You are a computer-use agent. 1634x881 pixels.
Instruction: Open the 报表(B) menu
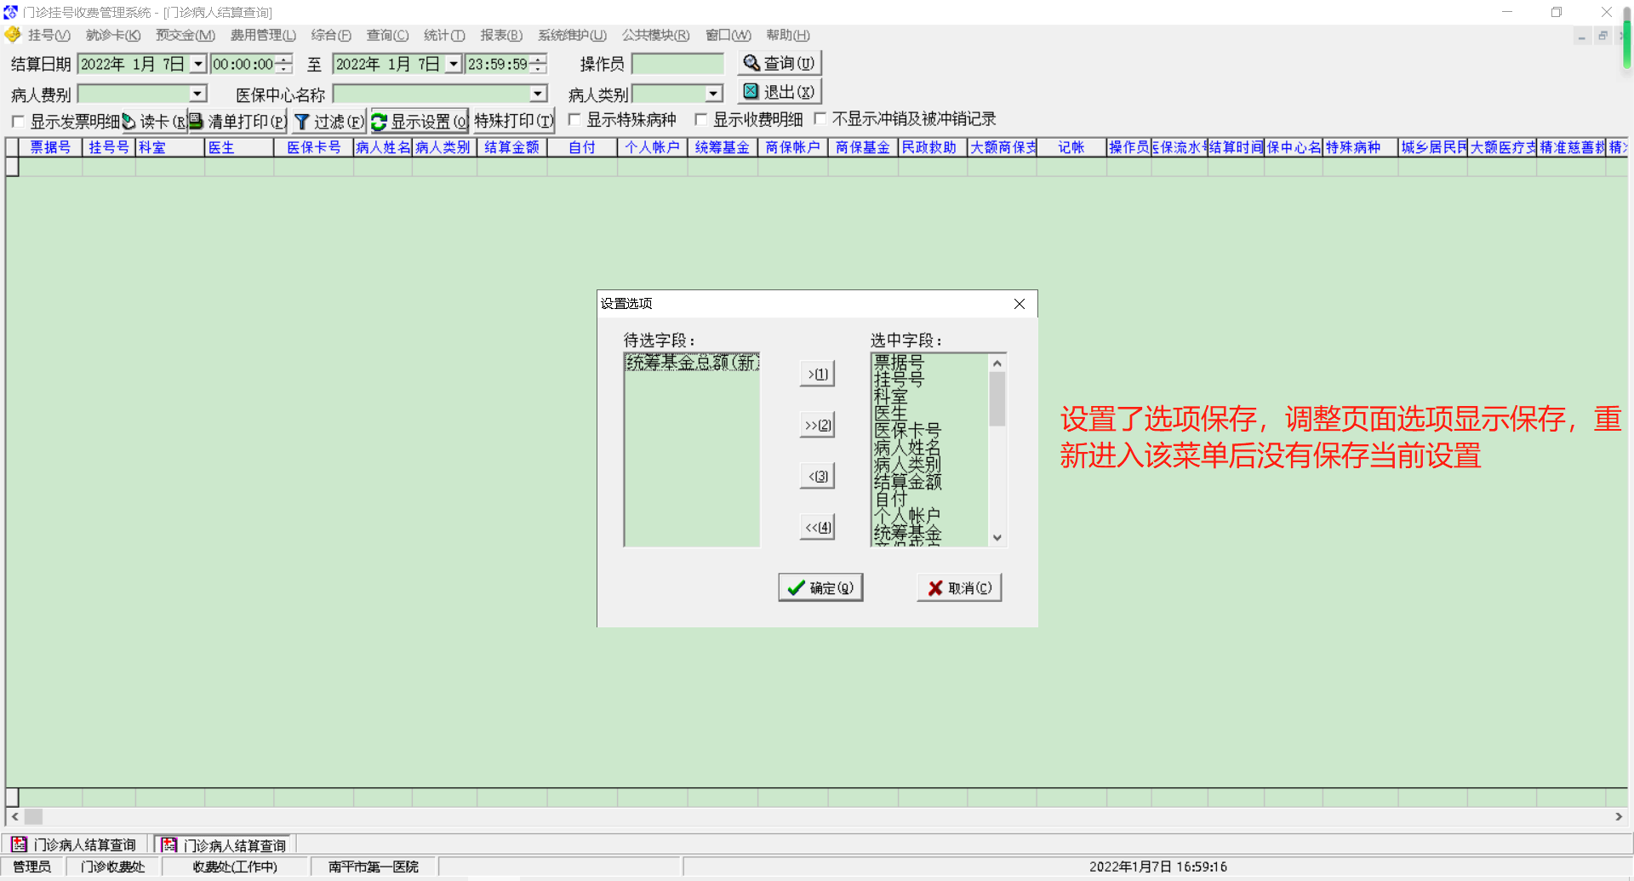click(501, 35)
